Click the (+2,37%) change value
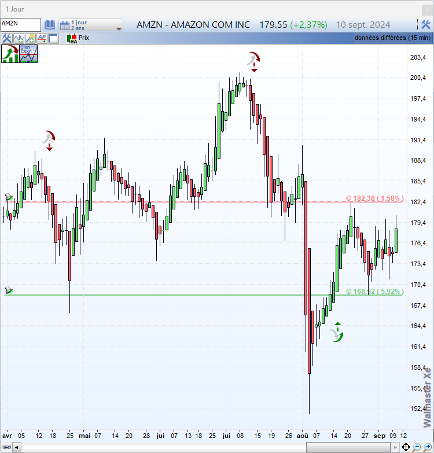 coord(308,25)
